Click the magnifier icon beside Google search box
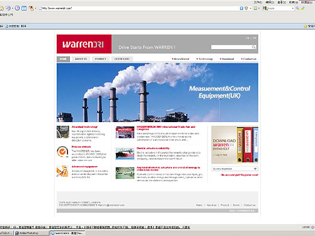This screenshot has height=236, width=315. (297, 8)
